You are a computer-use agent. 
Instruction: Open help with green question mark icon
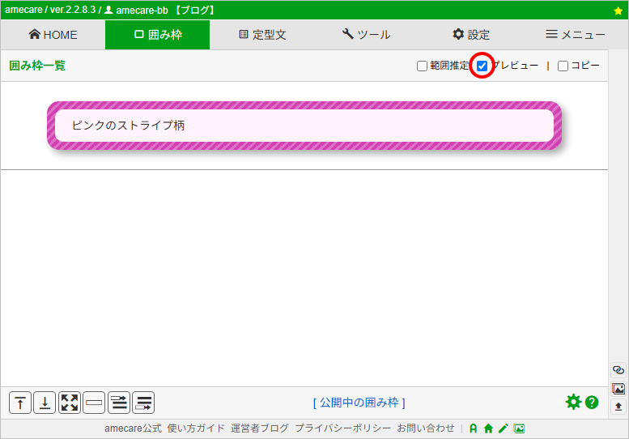coord(592,402)
